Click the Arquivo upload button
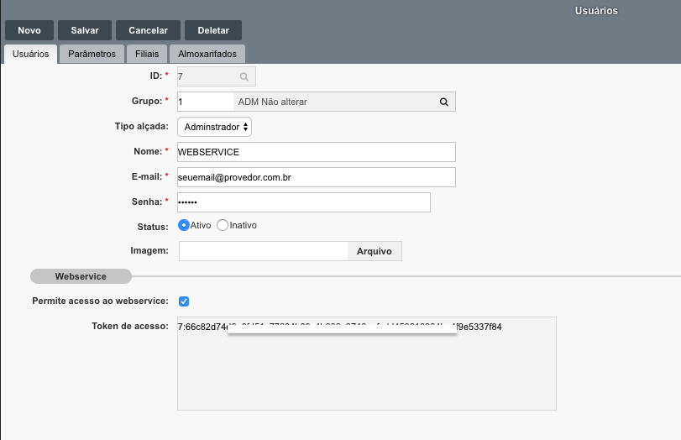The image size is (681, 440). click(x=375, y=251)
